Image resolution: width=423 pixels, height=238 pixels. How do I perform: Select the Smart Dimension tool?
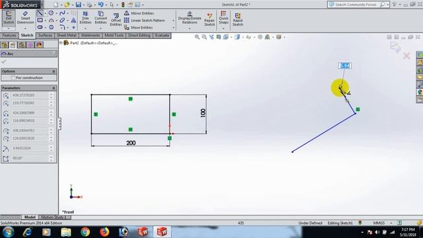coord(25,18)
